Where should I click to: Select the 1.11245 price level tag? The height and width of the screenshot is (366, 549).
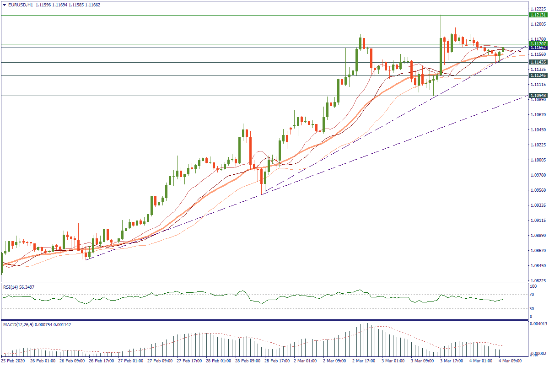536,75
